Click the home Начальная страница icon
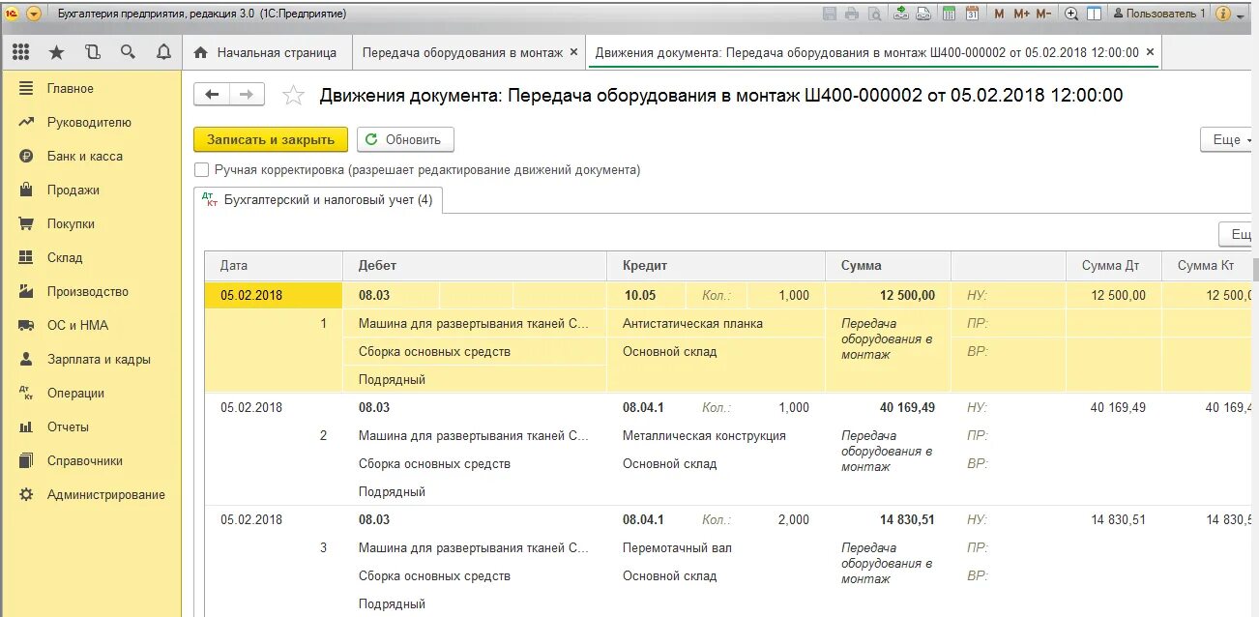This screenshot has width=1259, height=617. pos(203,51)
